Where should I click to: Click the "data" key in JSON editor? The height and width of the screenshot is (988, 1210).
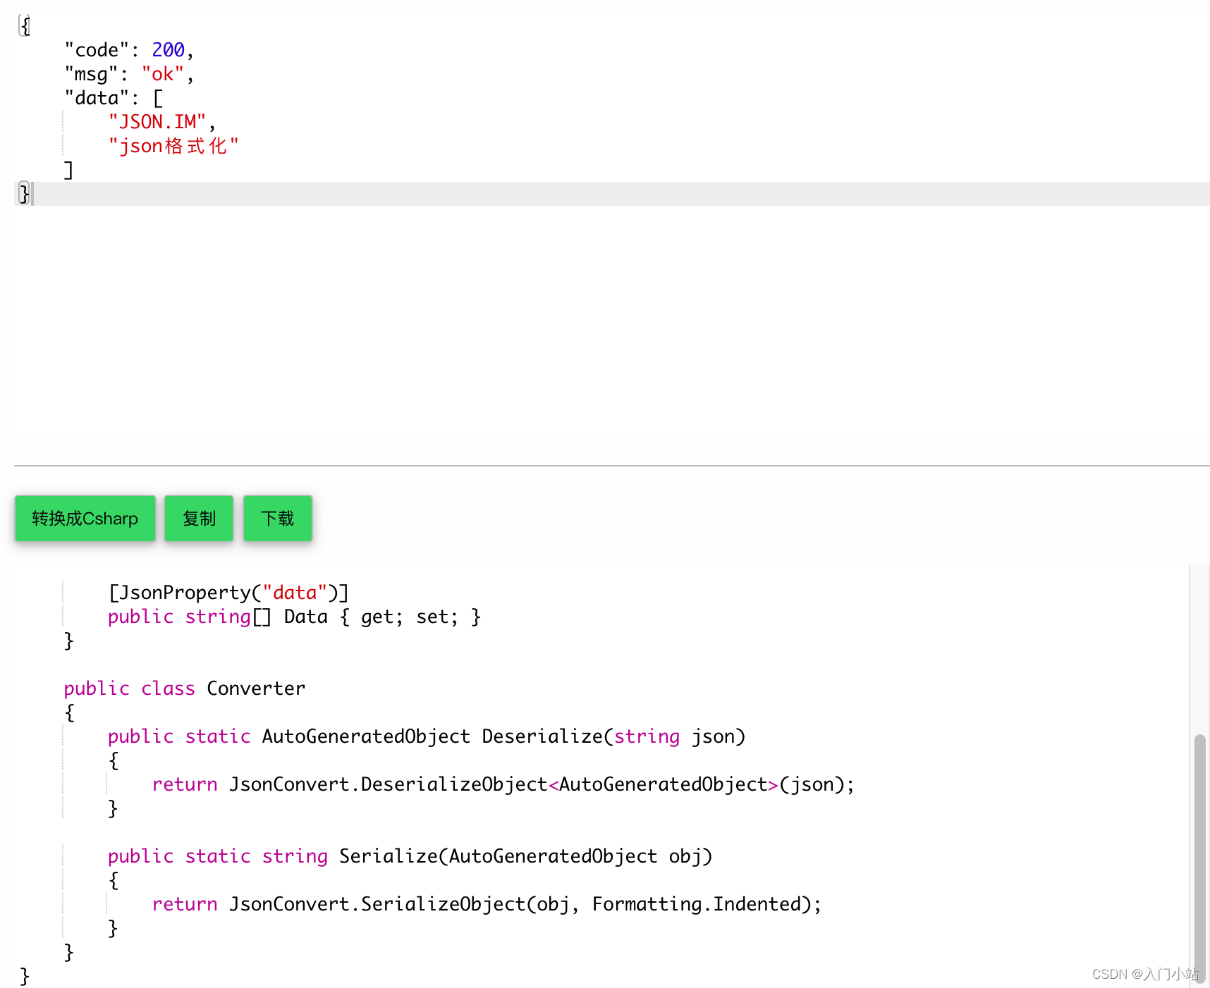click(97, 98)
